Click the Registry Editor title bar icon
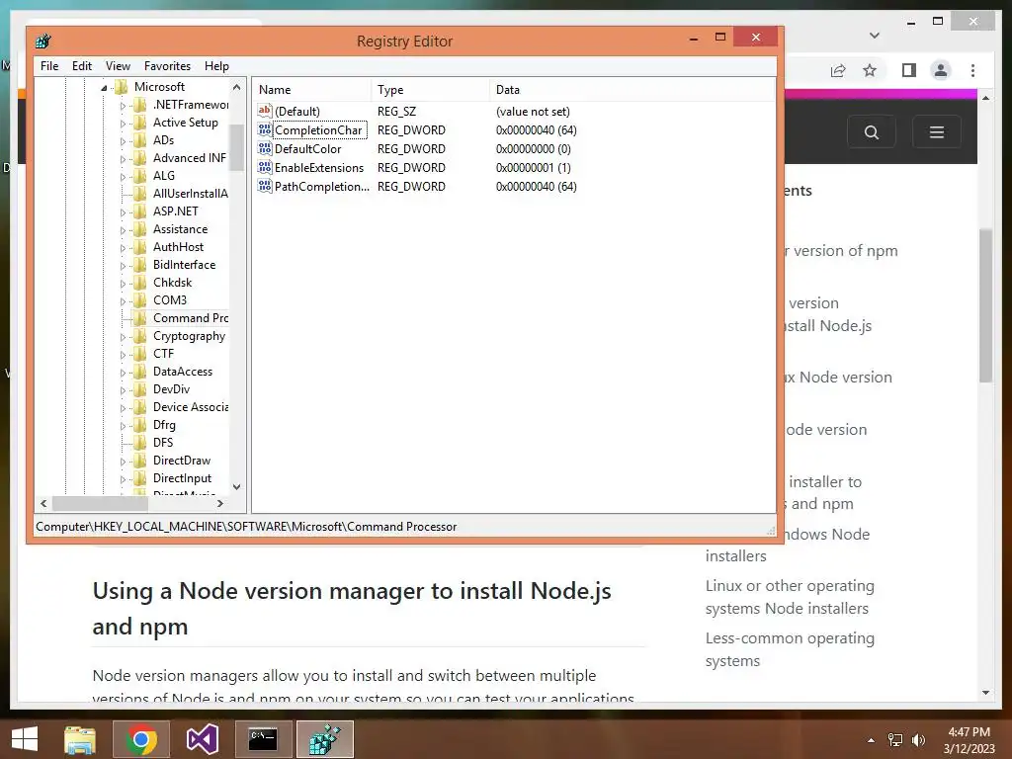The image size is (1012, 759). click(43, 42)
